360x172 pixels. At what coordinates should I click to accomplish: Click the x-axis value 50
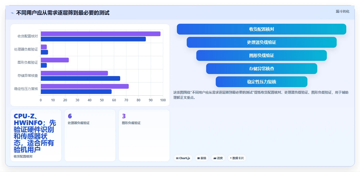(102, 100)
